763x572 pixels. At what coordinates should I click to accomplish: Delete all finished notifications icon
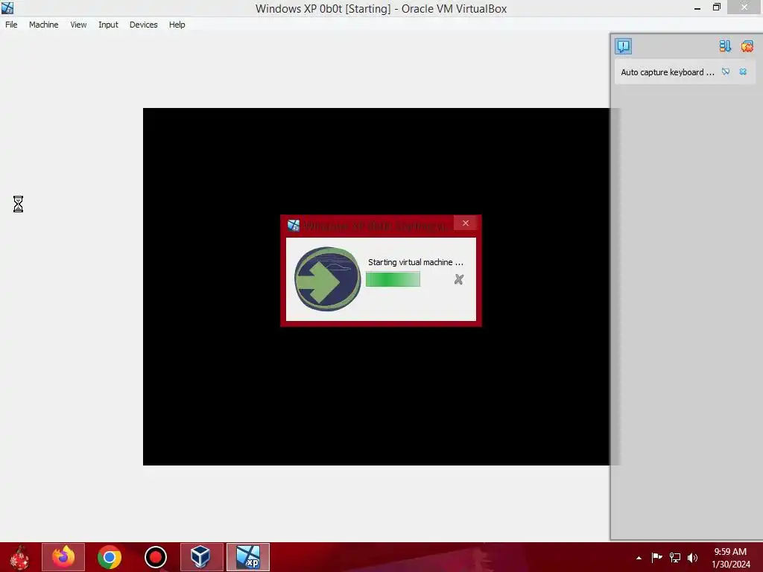pos(747,46)
